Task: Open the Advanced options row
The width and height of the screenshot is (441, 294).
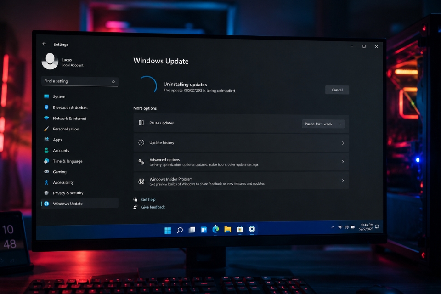Action: click(x=241, y=162)
